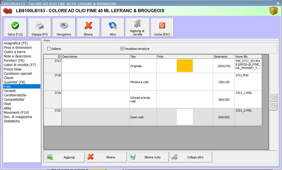Click the Originale type cell
The image size is (282, 170).
[143, 66]
